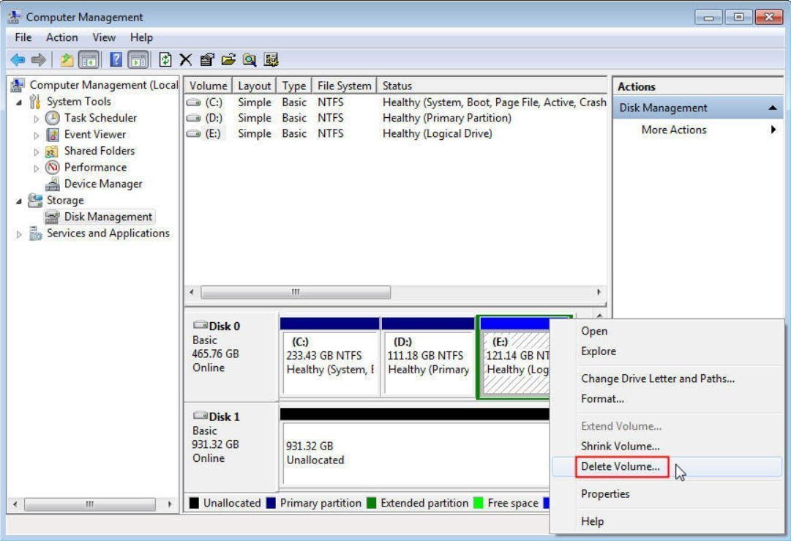791x541 pixels.
Task: Expand the Shared Folders node
Action: pyautogui.click(x=37, y=152)
